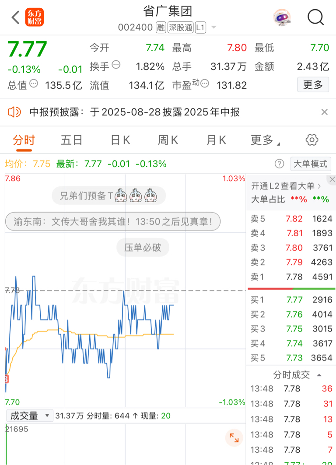Image resolution: width=336 pixels, height=465 pixels.
Task: Expand the 更多 chart period menu
Action: 265,140
